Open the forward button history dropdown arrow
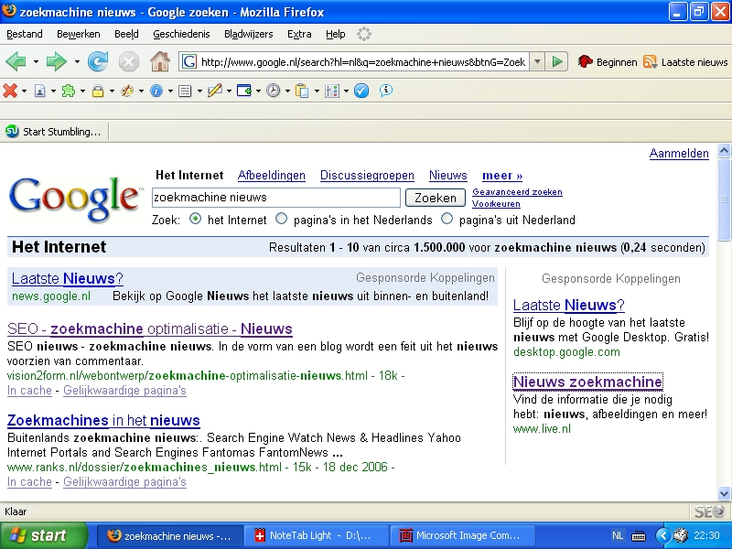732x549 pixels. (x=77, y=61)
